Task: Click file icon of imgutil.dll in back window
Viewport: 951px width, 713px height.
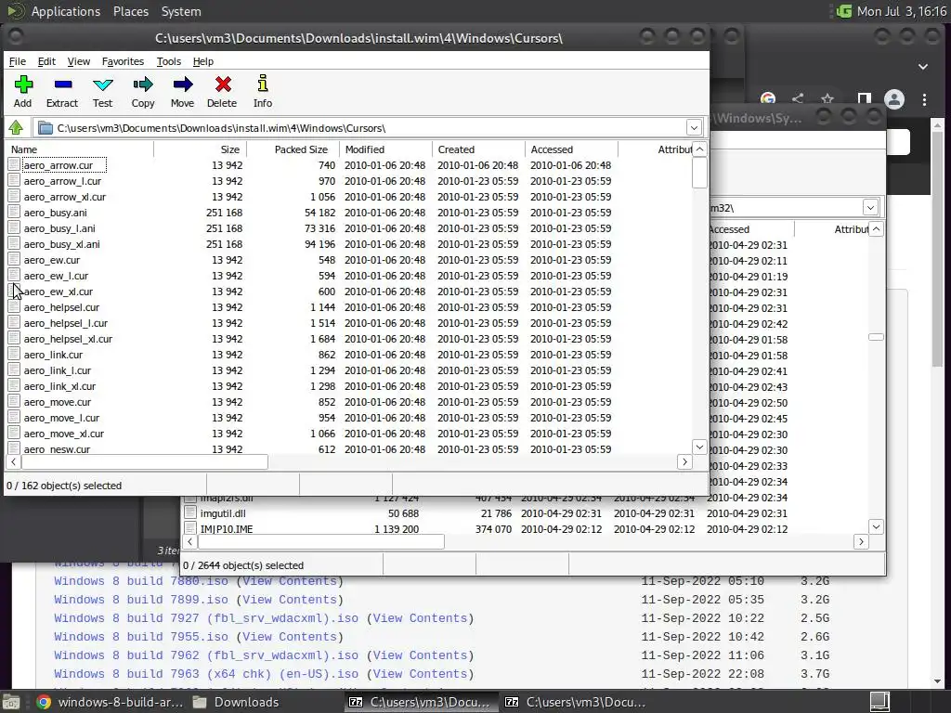Action: pos(190,512)
